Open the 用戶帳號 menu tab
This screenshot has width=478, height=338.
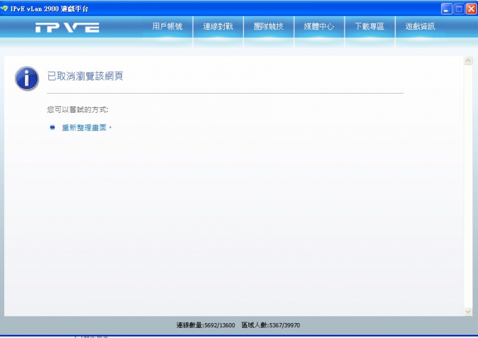[167, 27]
